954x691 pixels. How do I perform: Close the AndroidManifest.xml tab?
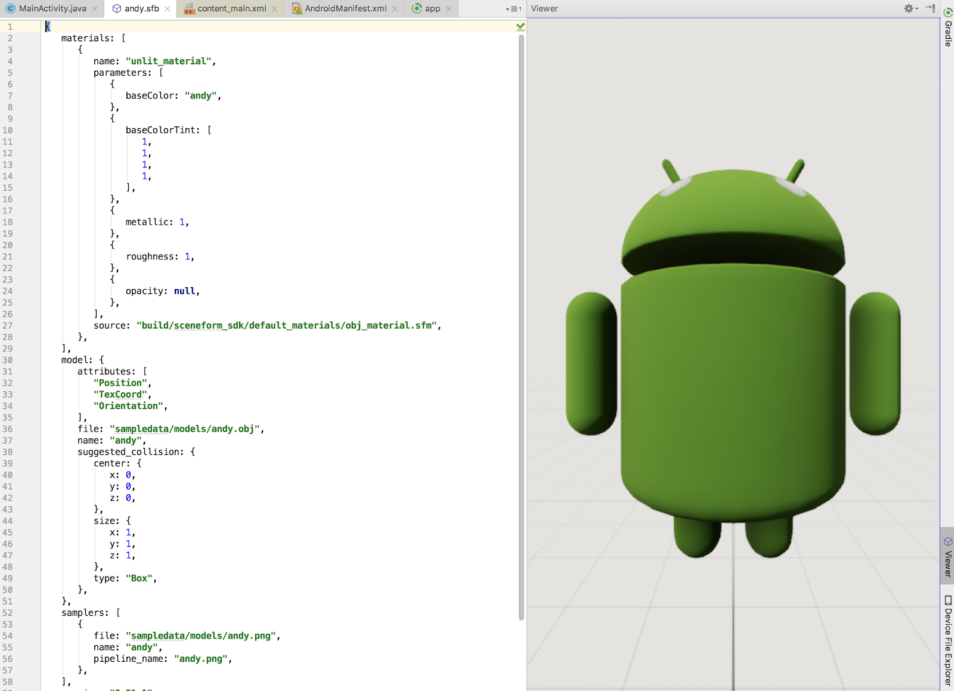(395, 9)
